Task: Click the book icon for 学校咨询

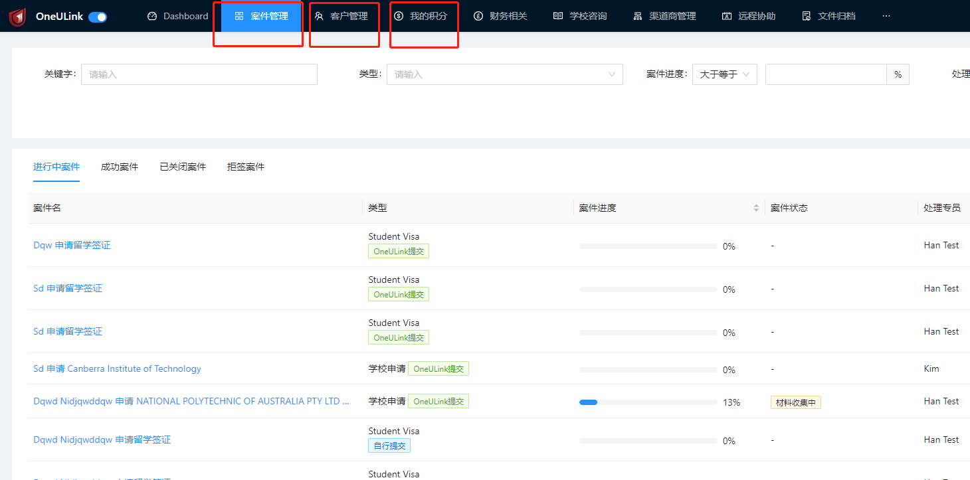Action: (558, 16)
